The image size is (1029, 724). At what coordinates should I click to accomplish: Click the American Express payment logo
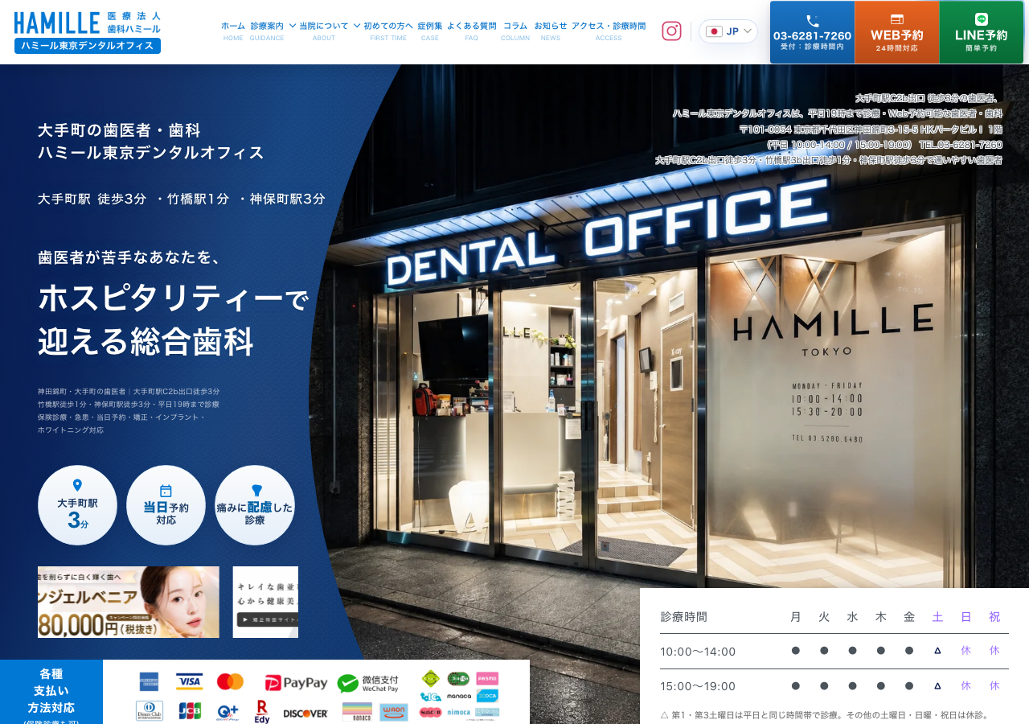coord(149,682)
